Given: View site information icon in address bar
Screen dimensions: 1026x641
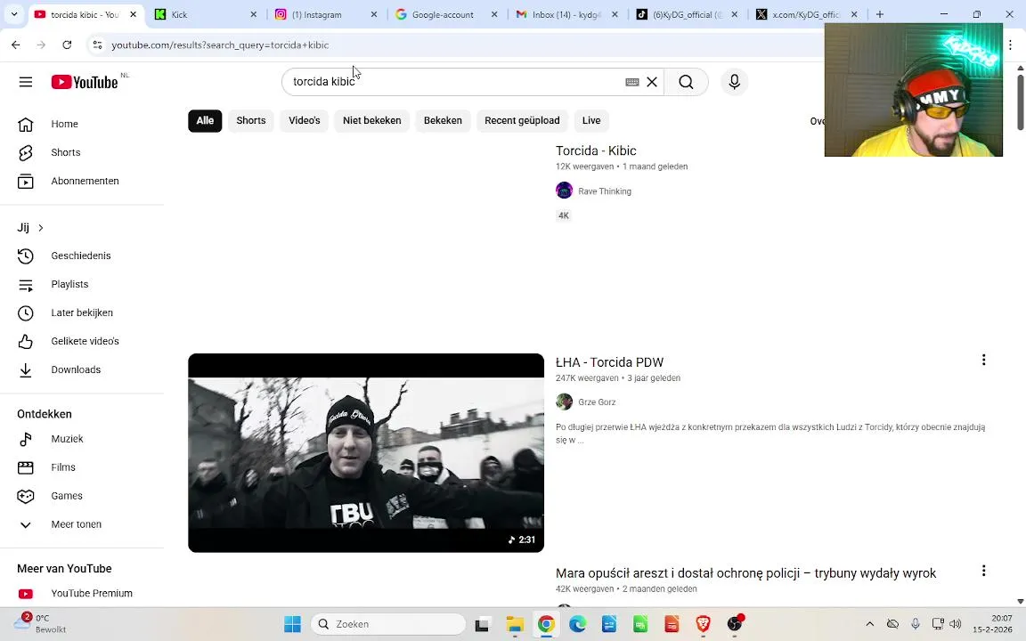Looking at the screenshot, I should tap(97, 45).
